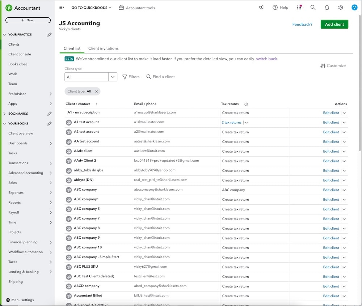
Task: Click the Add client button
Action: pos(334,24)
